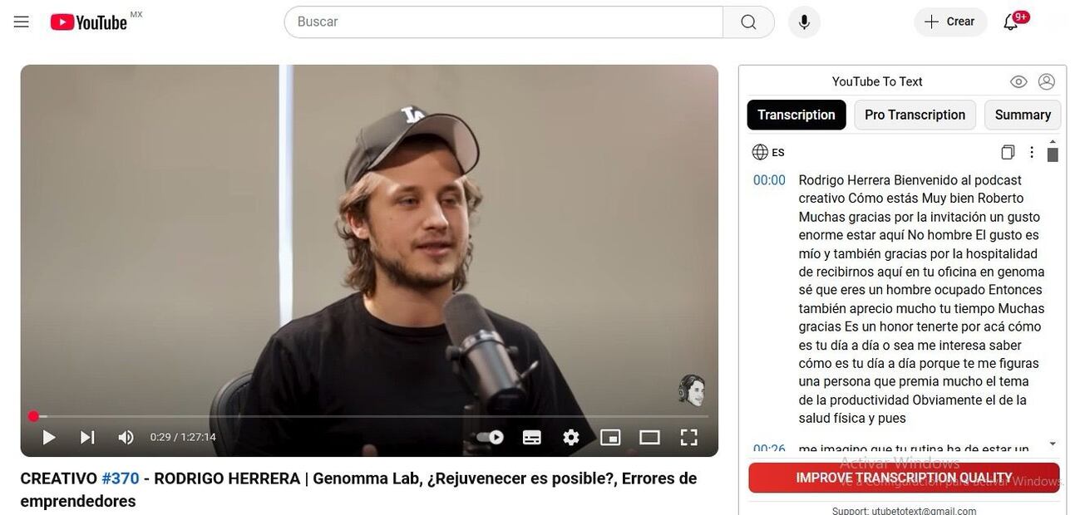
Task: Open the ES language selector
Action: tap(768, 152)
